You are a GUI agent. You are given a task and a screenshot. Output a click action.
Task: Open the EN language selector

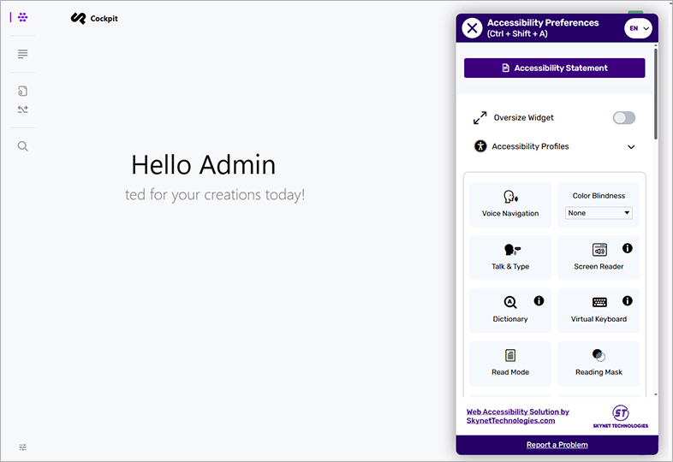tap(638, 28)
